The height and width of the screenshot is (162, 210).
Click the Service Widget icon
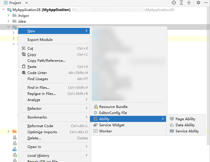pos(95,125)
